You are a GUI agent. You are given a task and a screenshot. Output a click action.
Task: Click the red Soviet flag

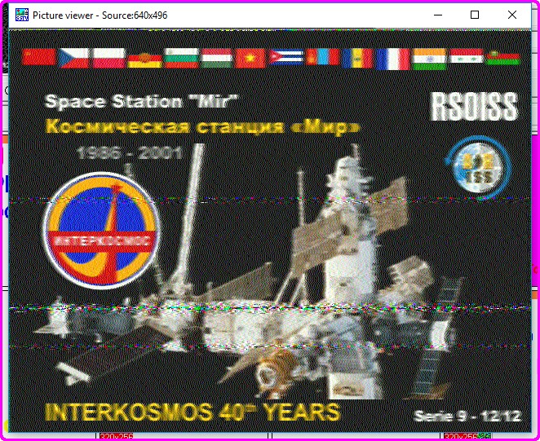[x=39, y=57]
